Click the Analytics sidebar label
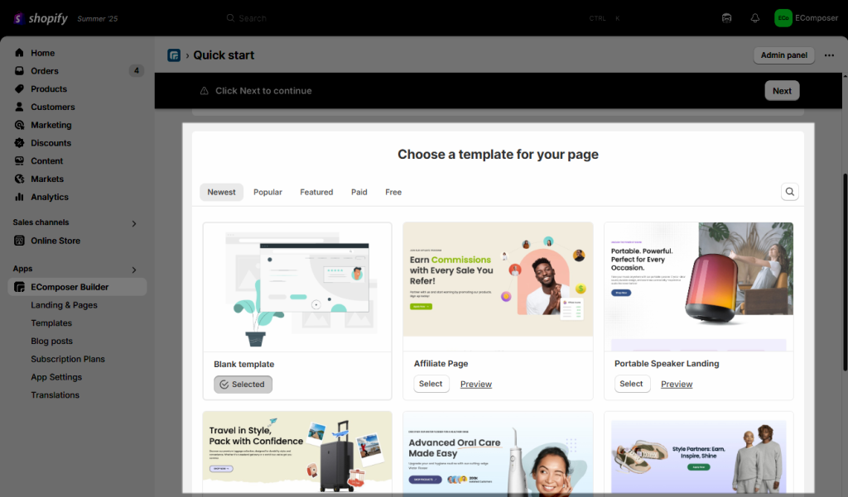848x497 pixels. [x=49, y=197]
